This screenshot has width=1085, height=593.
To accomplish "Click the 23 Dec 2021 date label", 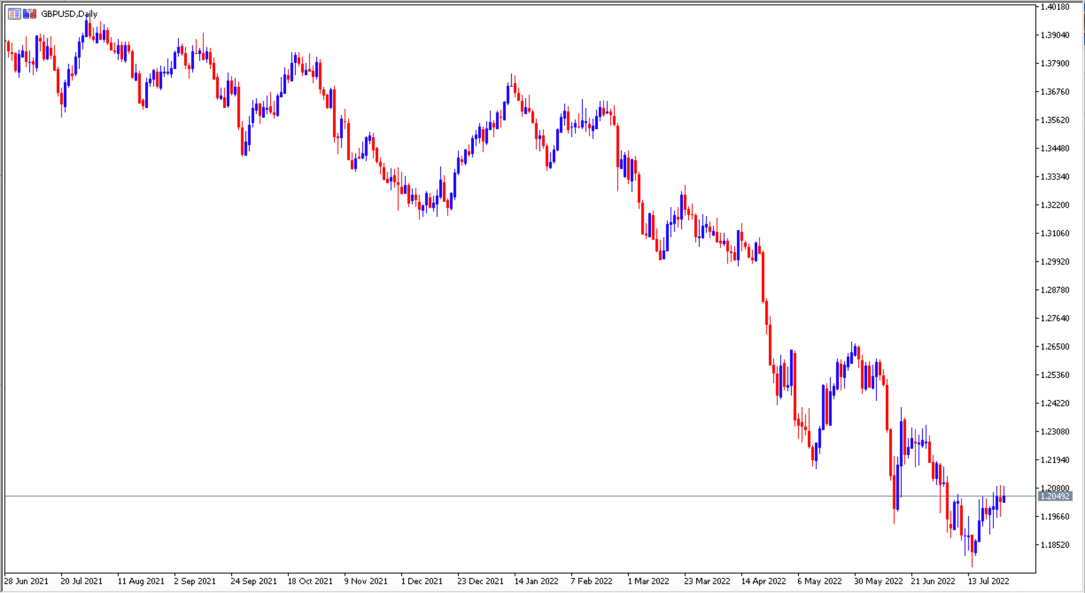I will (480, 581).
